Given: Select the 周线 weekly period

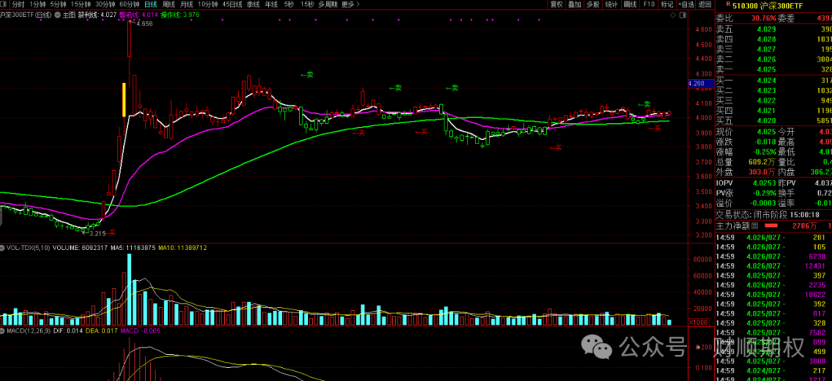Looking at the screenshot, I should tap(168, 5).
